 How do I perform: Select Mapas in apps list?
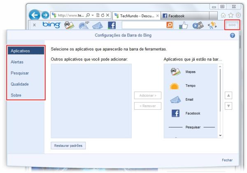[x=191, y=72]
